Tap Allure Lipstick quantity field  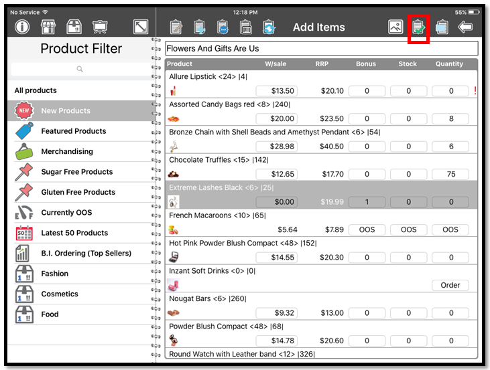[450, 91]
